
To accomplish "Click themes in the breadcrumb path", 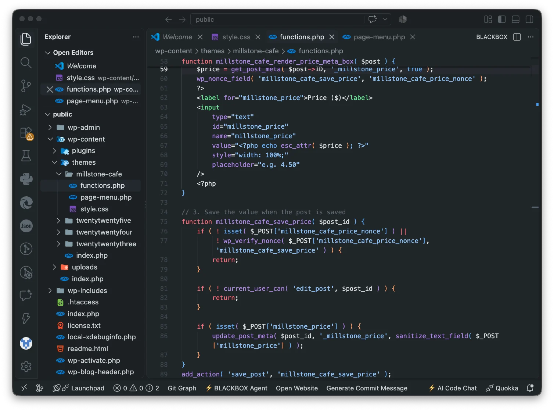I will tap(212, 51).
